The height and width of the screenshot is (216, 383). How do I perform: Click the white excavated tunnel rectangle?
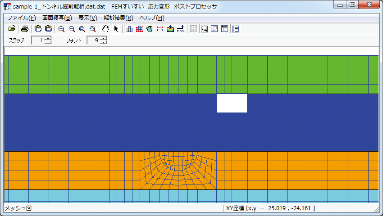[232, 103]
